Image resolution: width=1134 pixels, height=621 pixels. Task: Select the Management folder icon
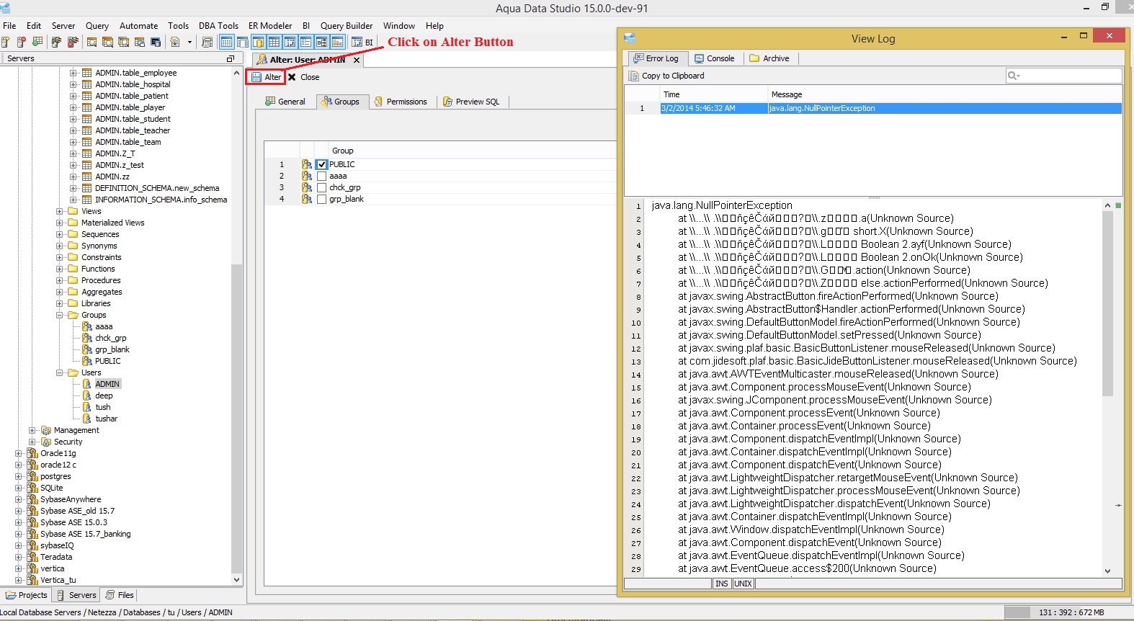[x=46, y=430]
